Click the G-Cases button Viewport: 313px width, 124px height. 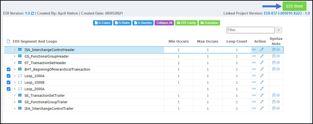(x=102, y=23)
